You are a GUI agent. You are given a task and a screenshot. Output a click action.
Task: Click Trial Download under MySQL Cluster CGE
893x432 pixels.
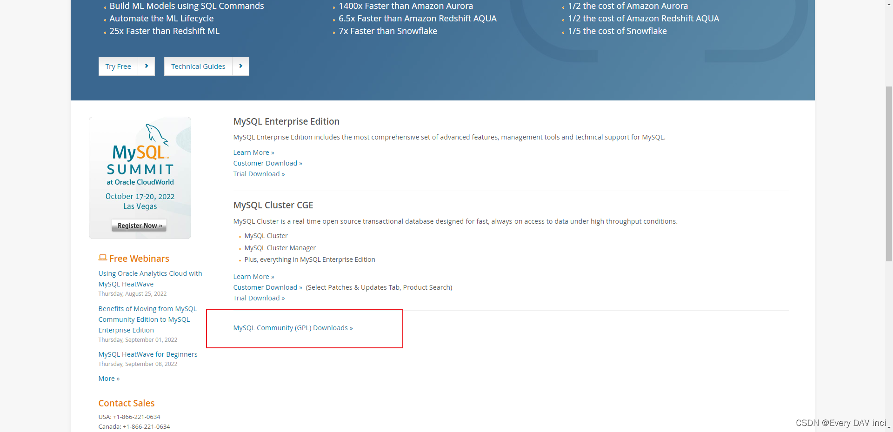click(259, 298)
